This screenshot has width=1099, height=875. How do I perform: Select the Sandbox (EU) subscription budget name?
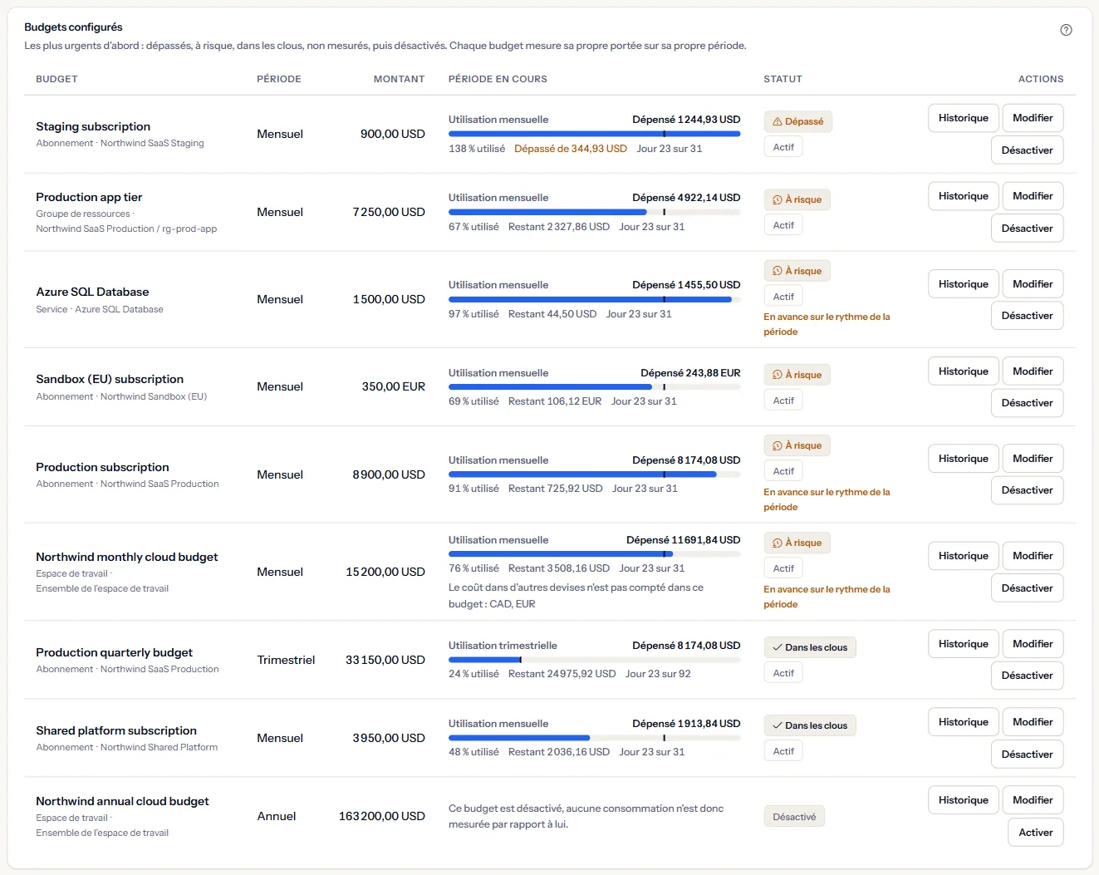pyautogui.click(x=110, y=379)
